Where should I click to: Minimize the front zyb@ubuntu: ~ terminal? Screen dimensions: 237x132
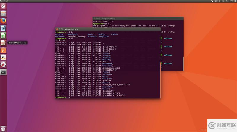[60, 29]
